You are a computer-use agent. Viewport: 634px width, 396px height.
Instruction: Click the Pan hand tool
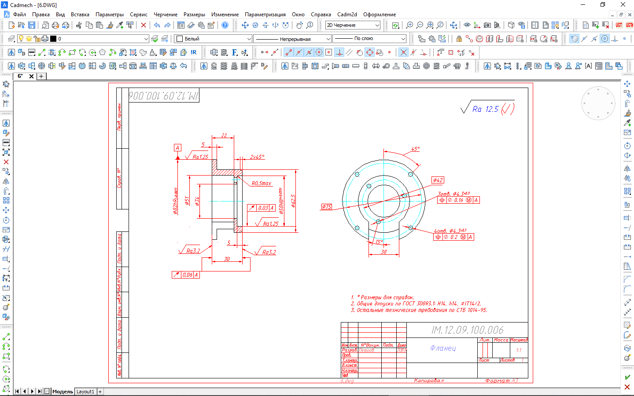pos(299,26)
